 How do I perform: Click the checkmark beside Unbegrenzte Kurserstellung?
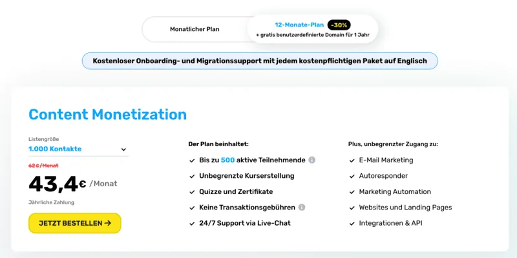[192, 176]
